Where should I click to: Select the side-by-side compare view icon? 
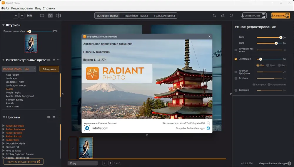coord(50,16)
